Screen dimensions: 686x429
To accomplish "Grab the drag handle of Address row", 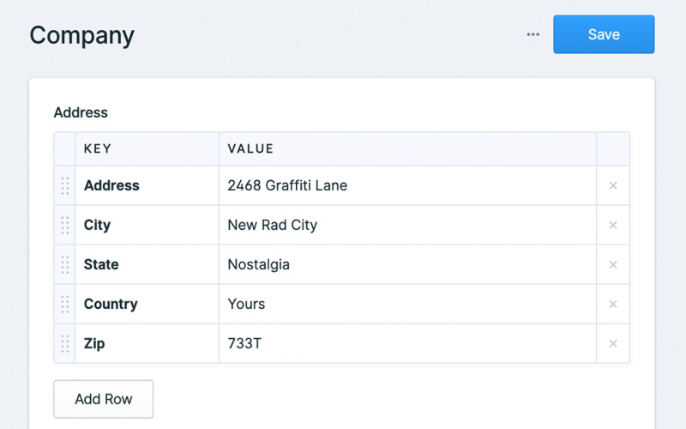I will (x=64, y=185).
